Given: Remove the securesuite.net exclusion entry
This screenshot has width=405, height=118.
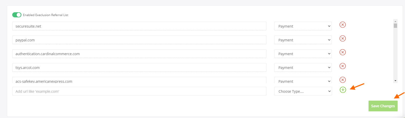Looking at the screenshot, I should click(x=343, y=25).
